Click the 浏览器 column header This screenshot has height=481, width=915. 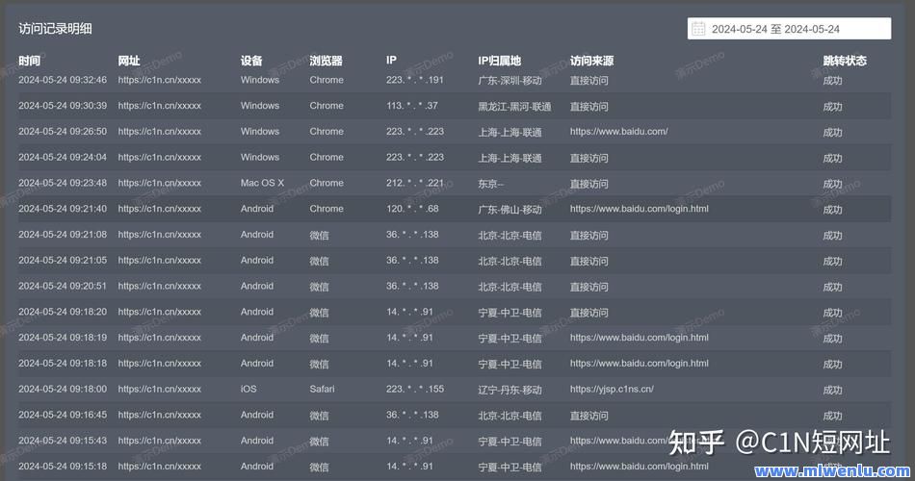[326, 61]
